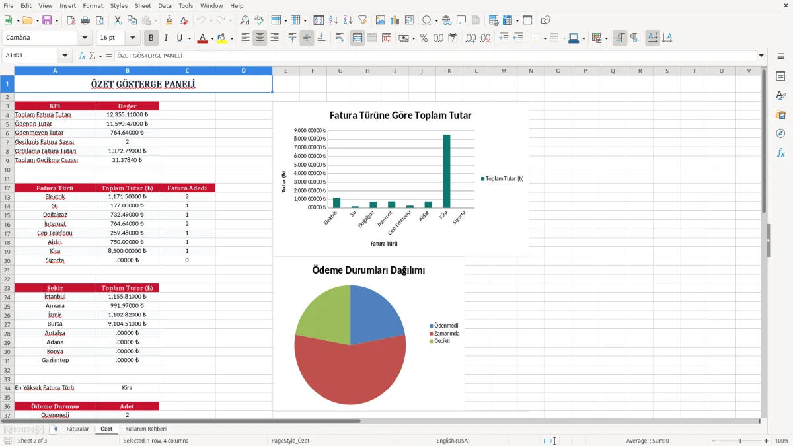Click the Insert Hyperlink icon
This screenshot has height=446, width=793.
pos(447,20)
